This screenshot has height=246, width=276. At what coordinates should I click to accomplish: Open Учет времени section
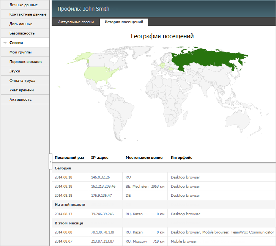(25, 90)
